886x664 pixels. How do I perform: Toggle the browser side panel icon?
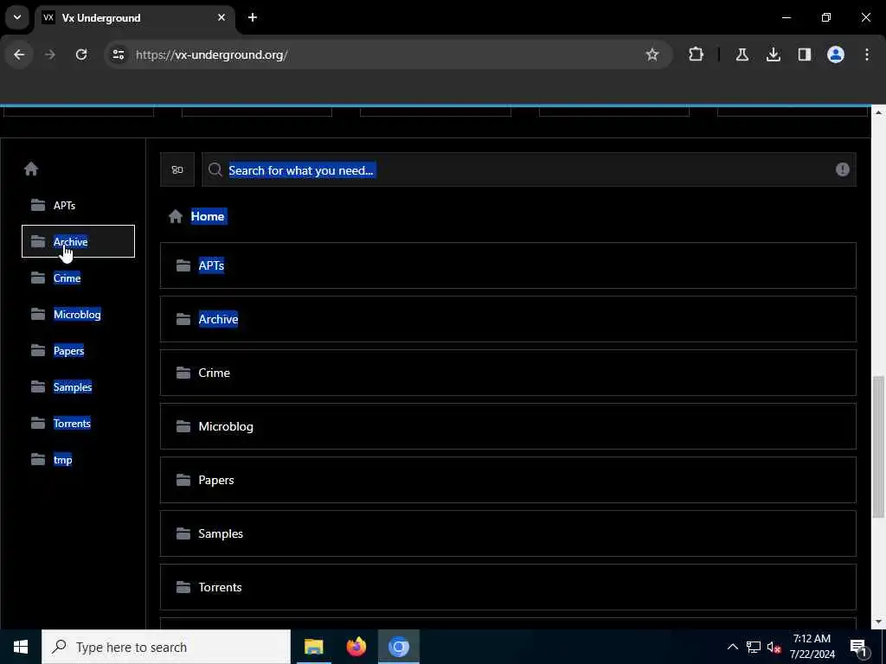pyautogui.click(x=805, y=54)
